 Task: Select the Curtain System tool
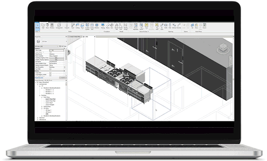click(x=87, y=27)
